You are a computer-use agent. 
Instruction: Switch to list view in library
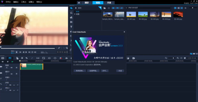178,8
